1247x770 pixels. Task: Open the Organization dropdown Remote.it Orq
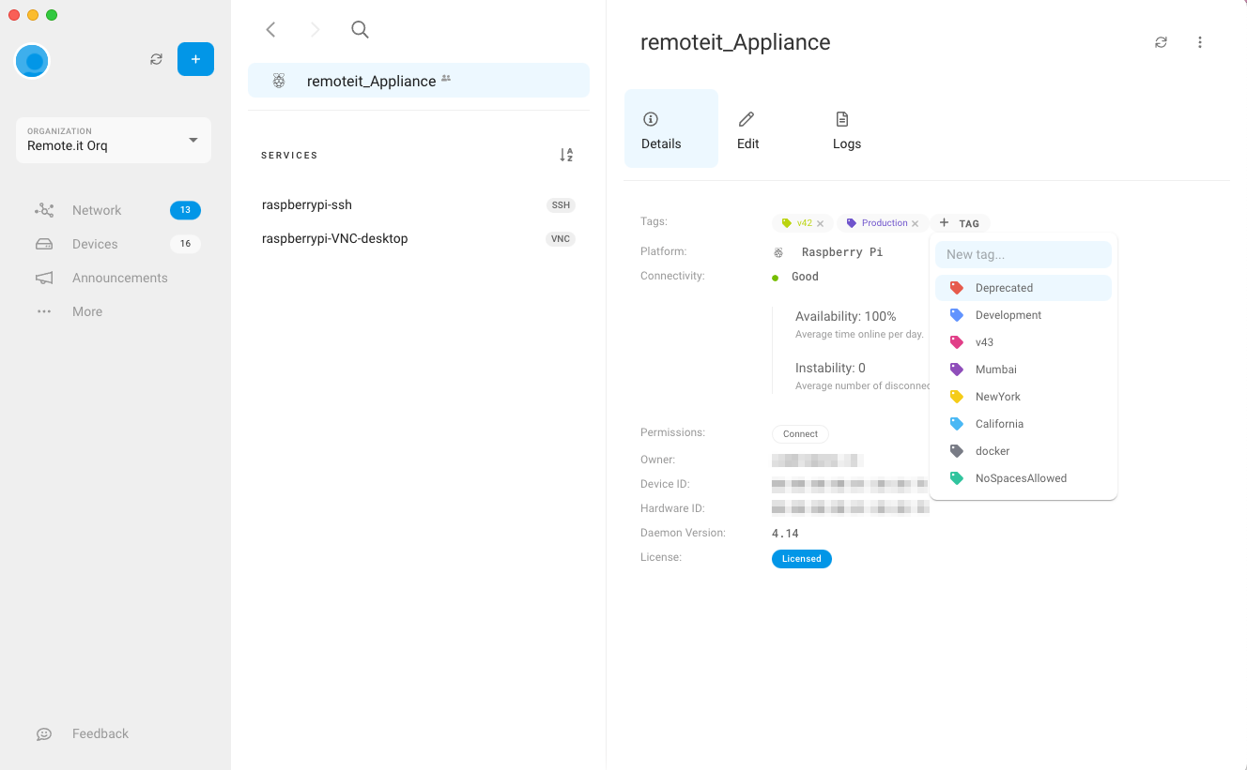click(114, 140)
